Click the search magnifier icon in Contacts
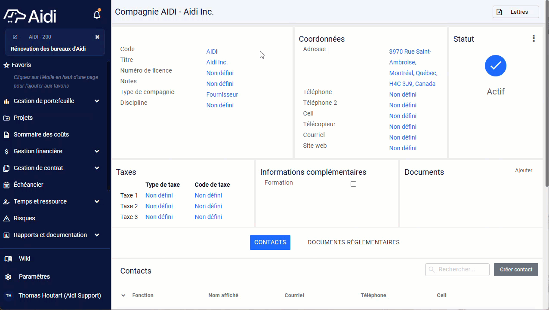The height and width of the screenshot is (310, 549). pyautogui.click(x=432, y=270)
